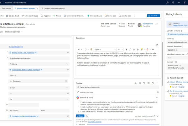The image size is (188, 126).
Task: Expand the header details chevron beside Utente Demo
Action: (157, 24)
